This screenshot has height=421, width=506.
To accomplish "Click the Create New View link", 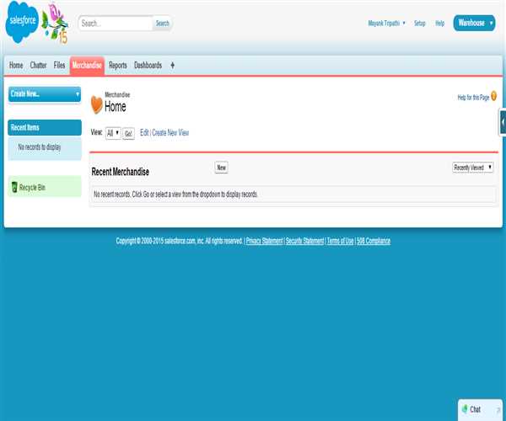I will pos(170,133).
